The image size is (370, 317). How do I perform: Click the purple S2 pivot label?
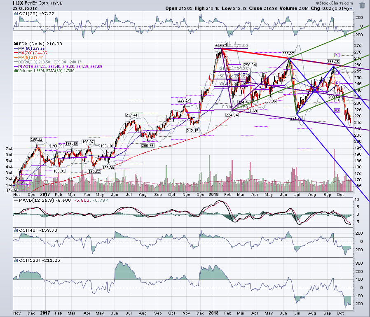click(x=337, y=110)
